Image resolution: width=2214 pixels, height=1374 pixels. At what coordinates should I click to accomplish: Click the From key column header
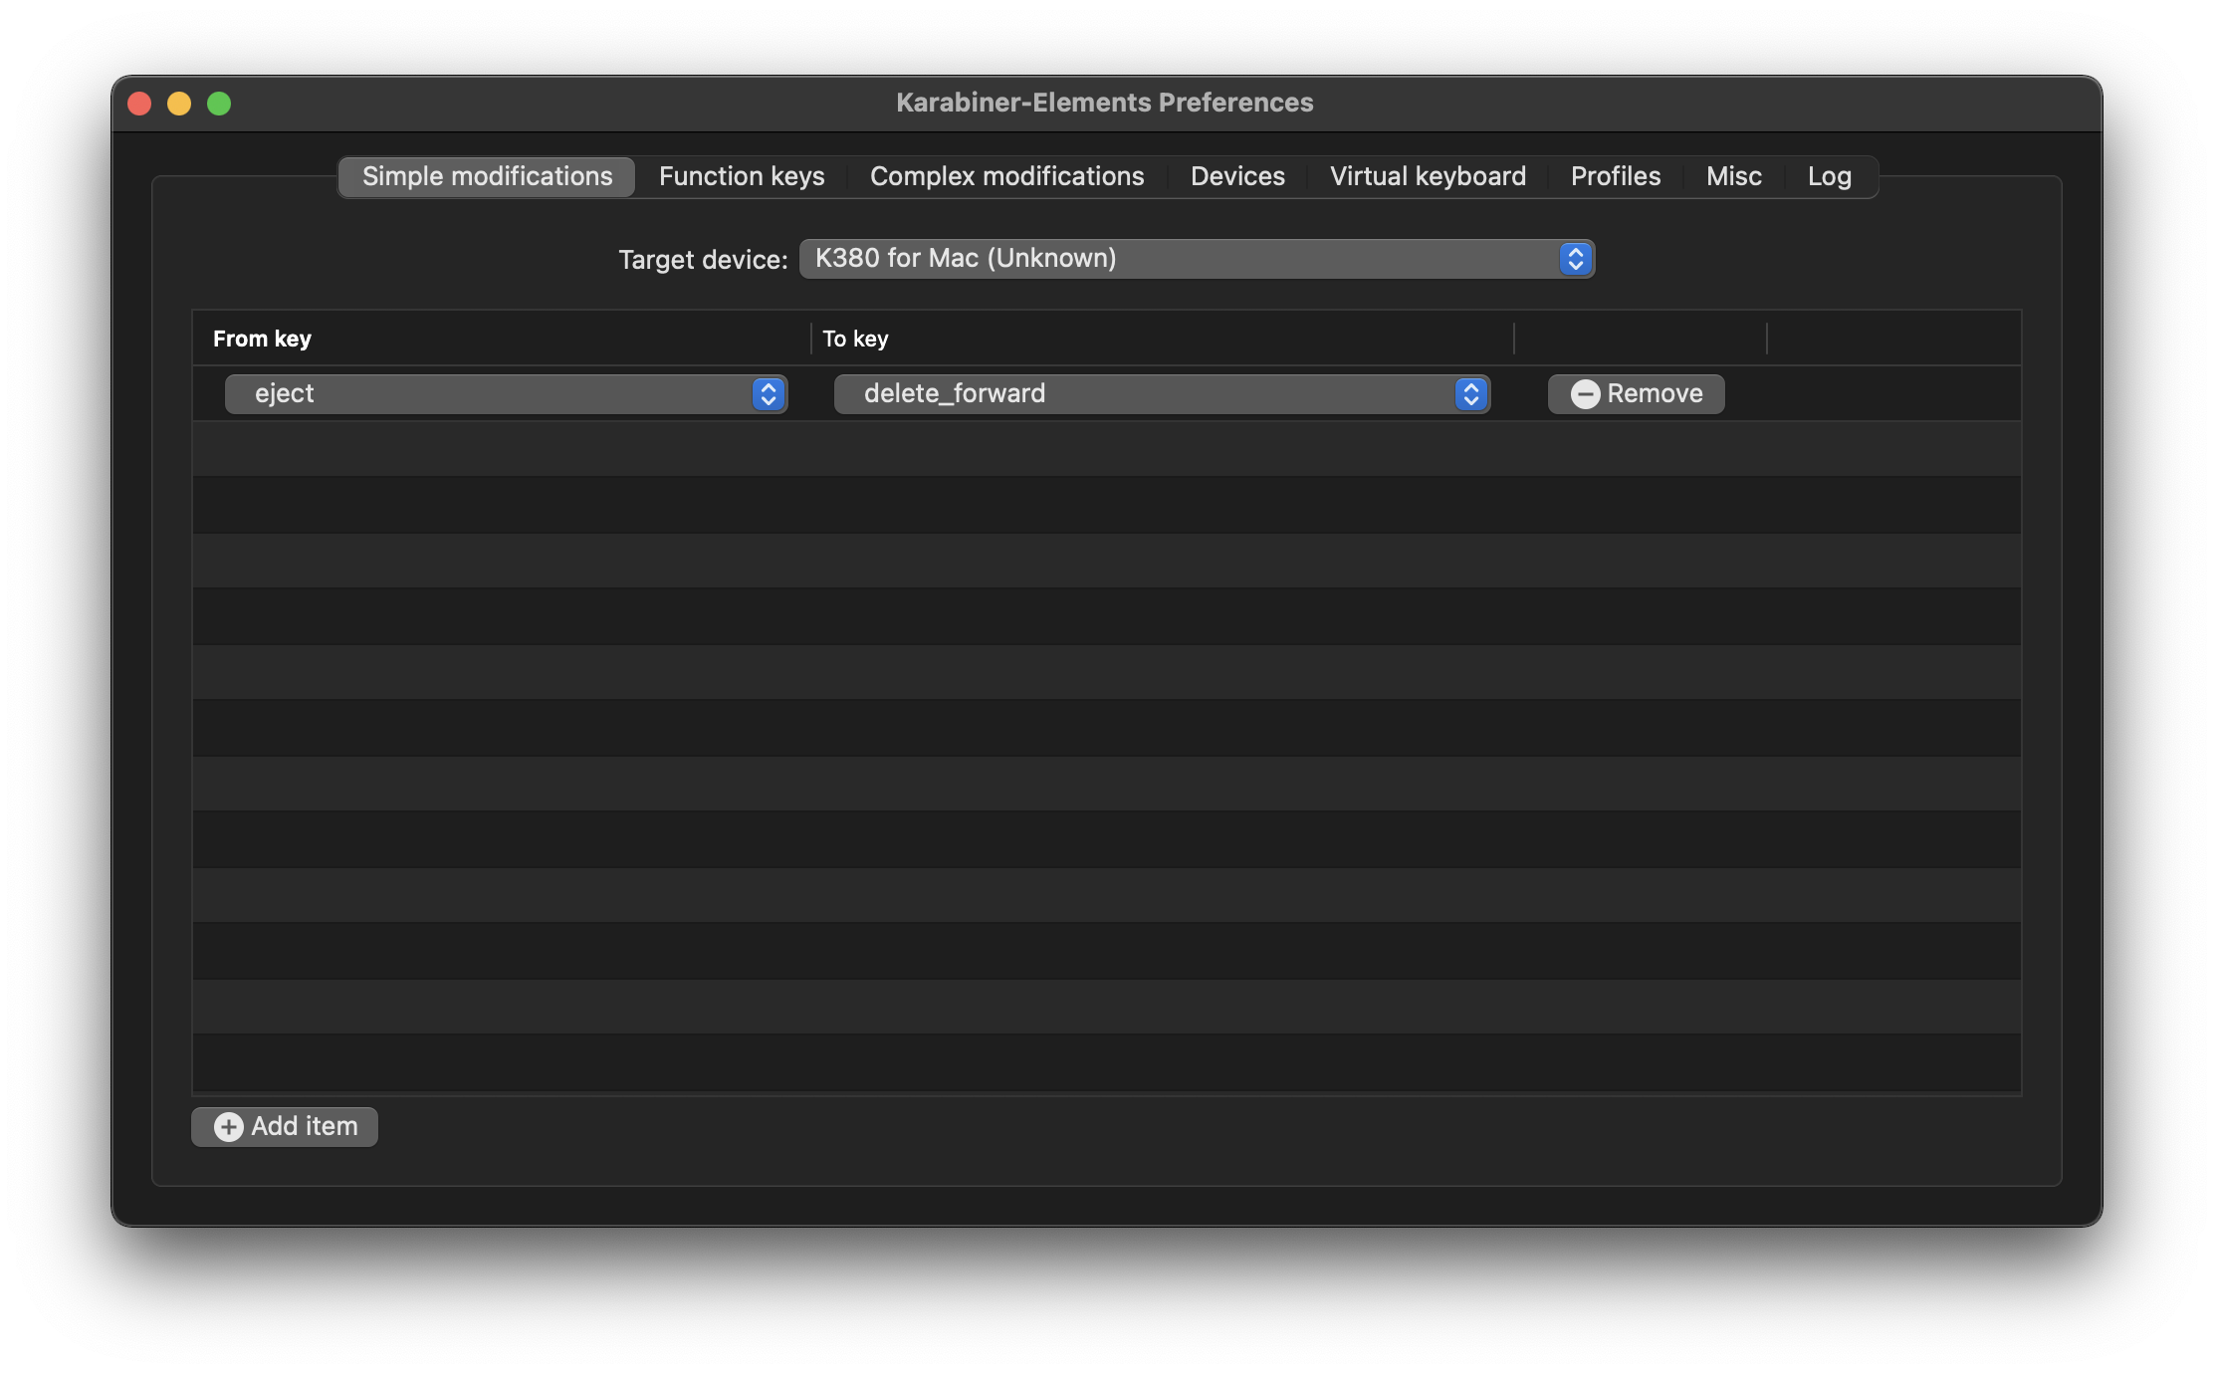point(262,339)
